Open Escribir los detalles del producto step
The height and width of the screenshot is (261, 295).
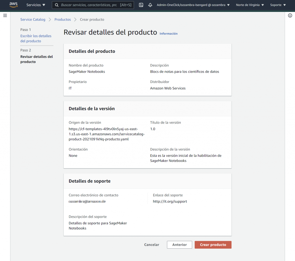click(36, 38)
